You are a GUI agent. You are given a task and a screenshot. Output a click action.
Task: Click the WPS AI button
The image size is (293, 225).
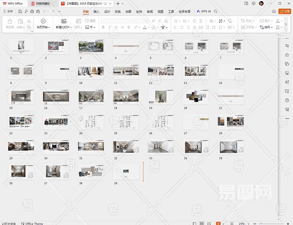coord(204,12)
